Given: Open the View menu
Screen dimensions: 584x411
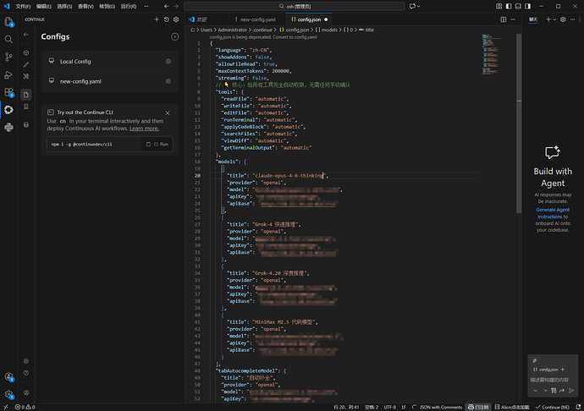Looking at the screenshot, I should tap(85, 6).
